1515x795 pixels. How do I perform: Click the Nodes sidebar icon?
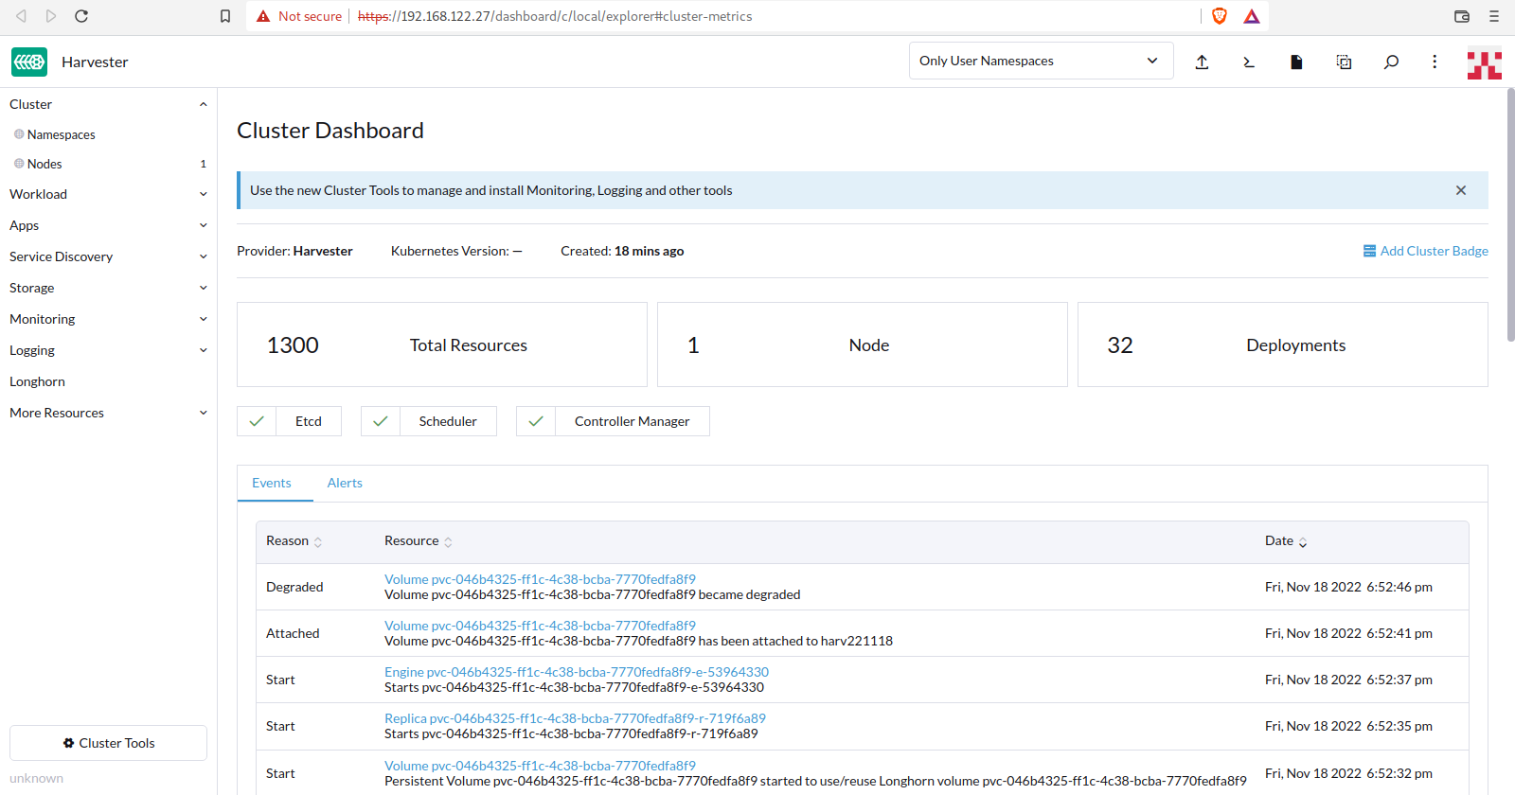coord(19,164)
